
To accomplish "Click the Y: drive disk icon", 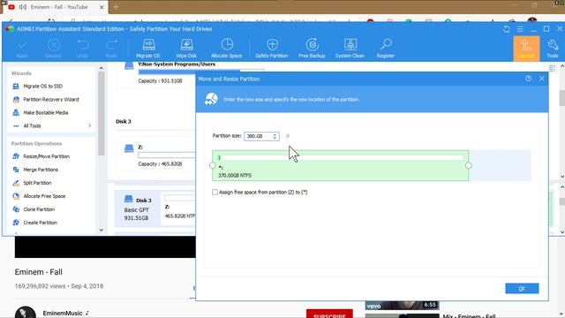I will tap(129, 65).
